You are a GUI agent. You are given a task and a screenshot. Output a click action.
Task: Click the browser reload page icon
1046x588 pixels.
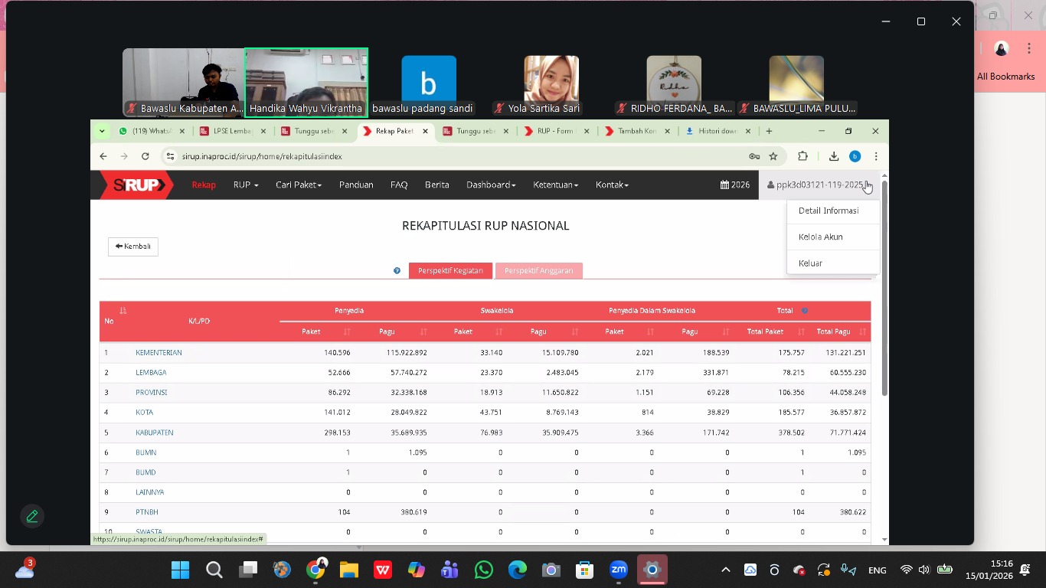[x=145, y=156]
